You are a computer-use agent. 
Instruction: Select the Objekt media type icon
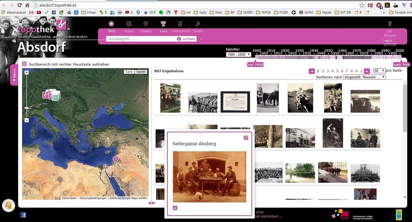(x=146, y=24)
